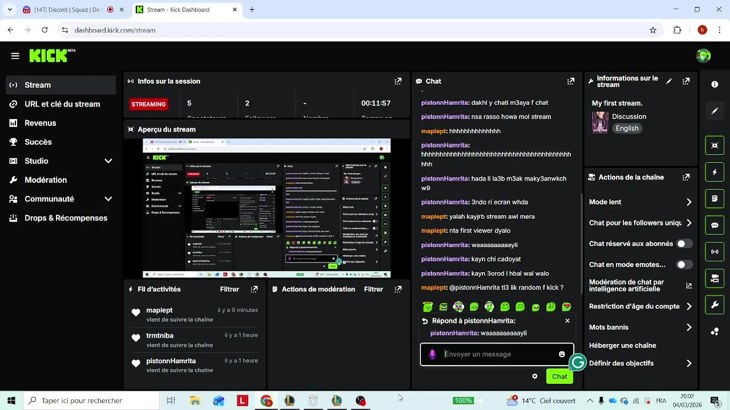Open the Task View taskbar button

171,401
